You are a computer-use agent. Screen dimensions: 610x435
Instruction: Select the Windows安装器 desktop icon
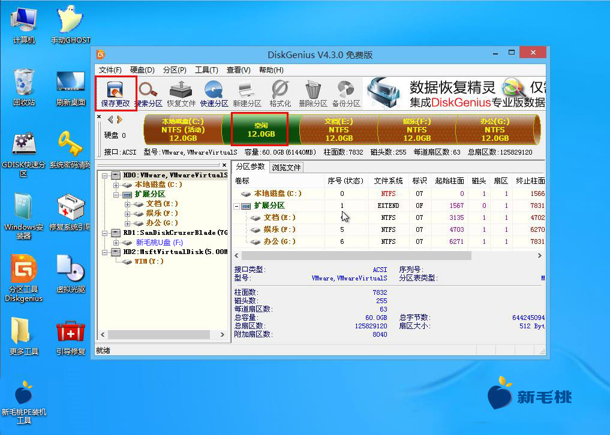[x=24, y=216]
